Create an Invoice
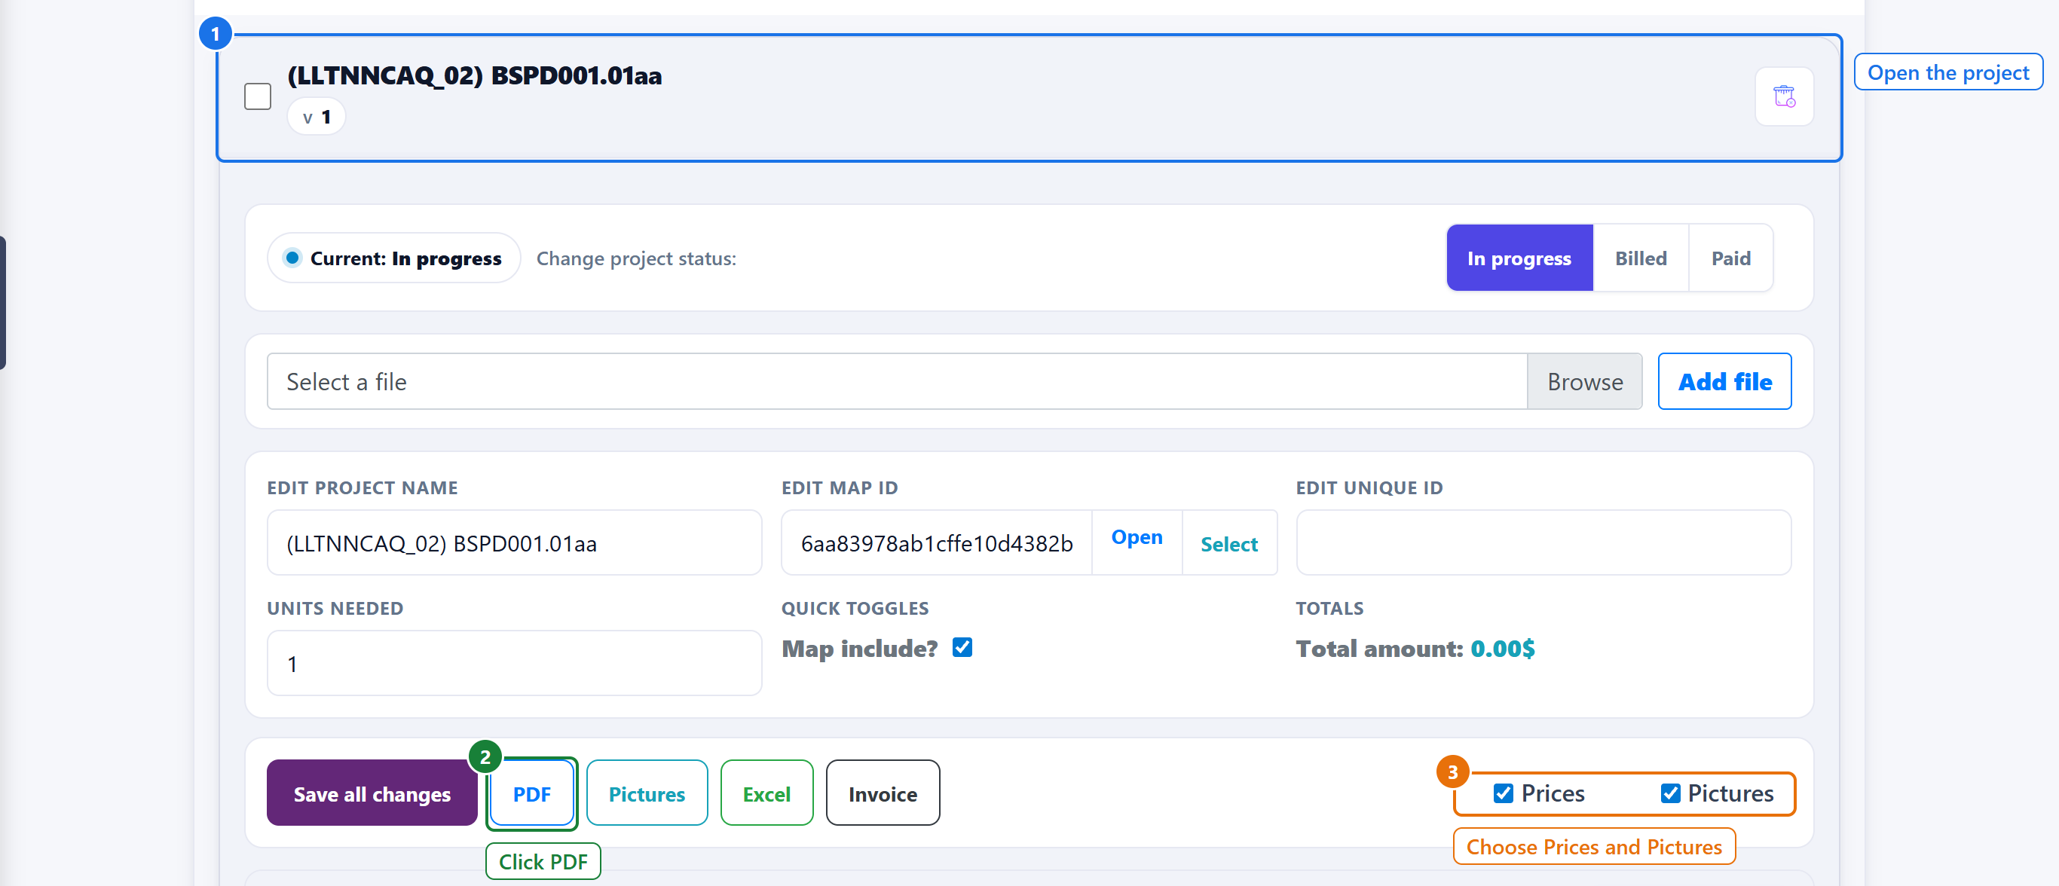Screen dimensions: 2059x886 (x=883, y=793)
